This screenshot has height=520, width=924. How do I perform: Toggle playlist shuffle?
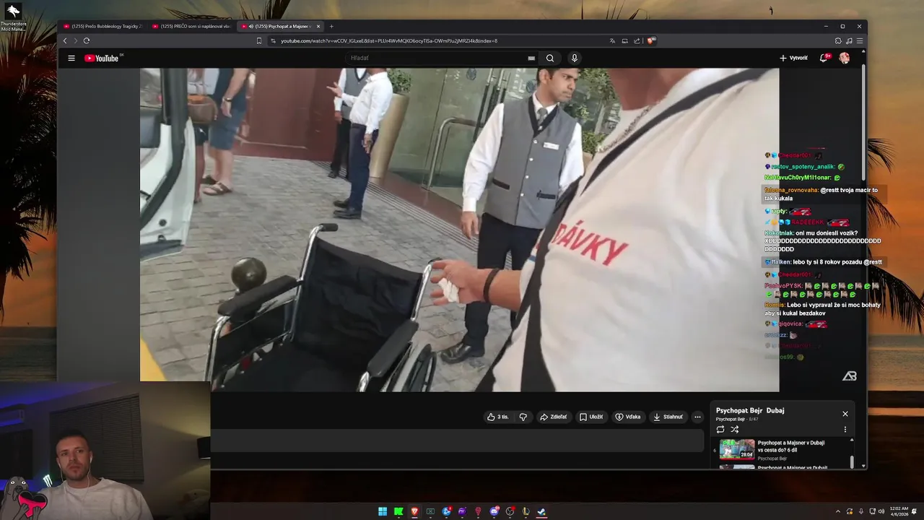coord(735,429)
